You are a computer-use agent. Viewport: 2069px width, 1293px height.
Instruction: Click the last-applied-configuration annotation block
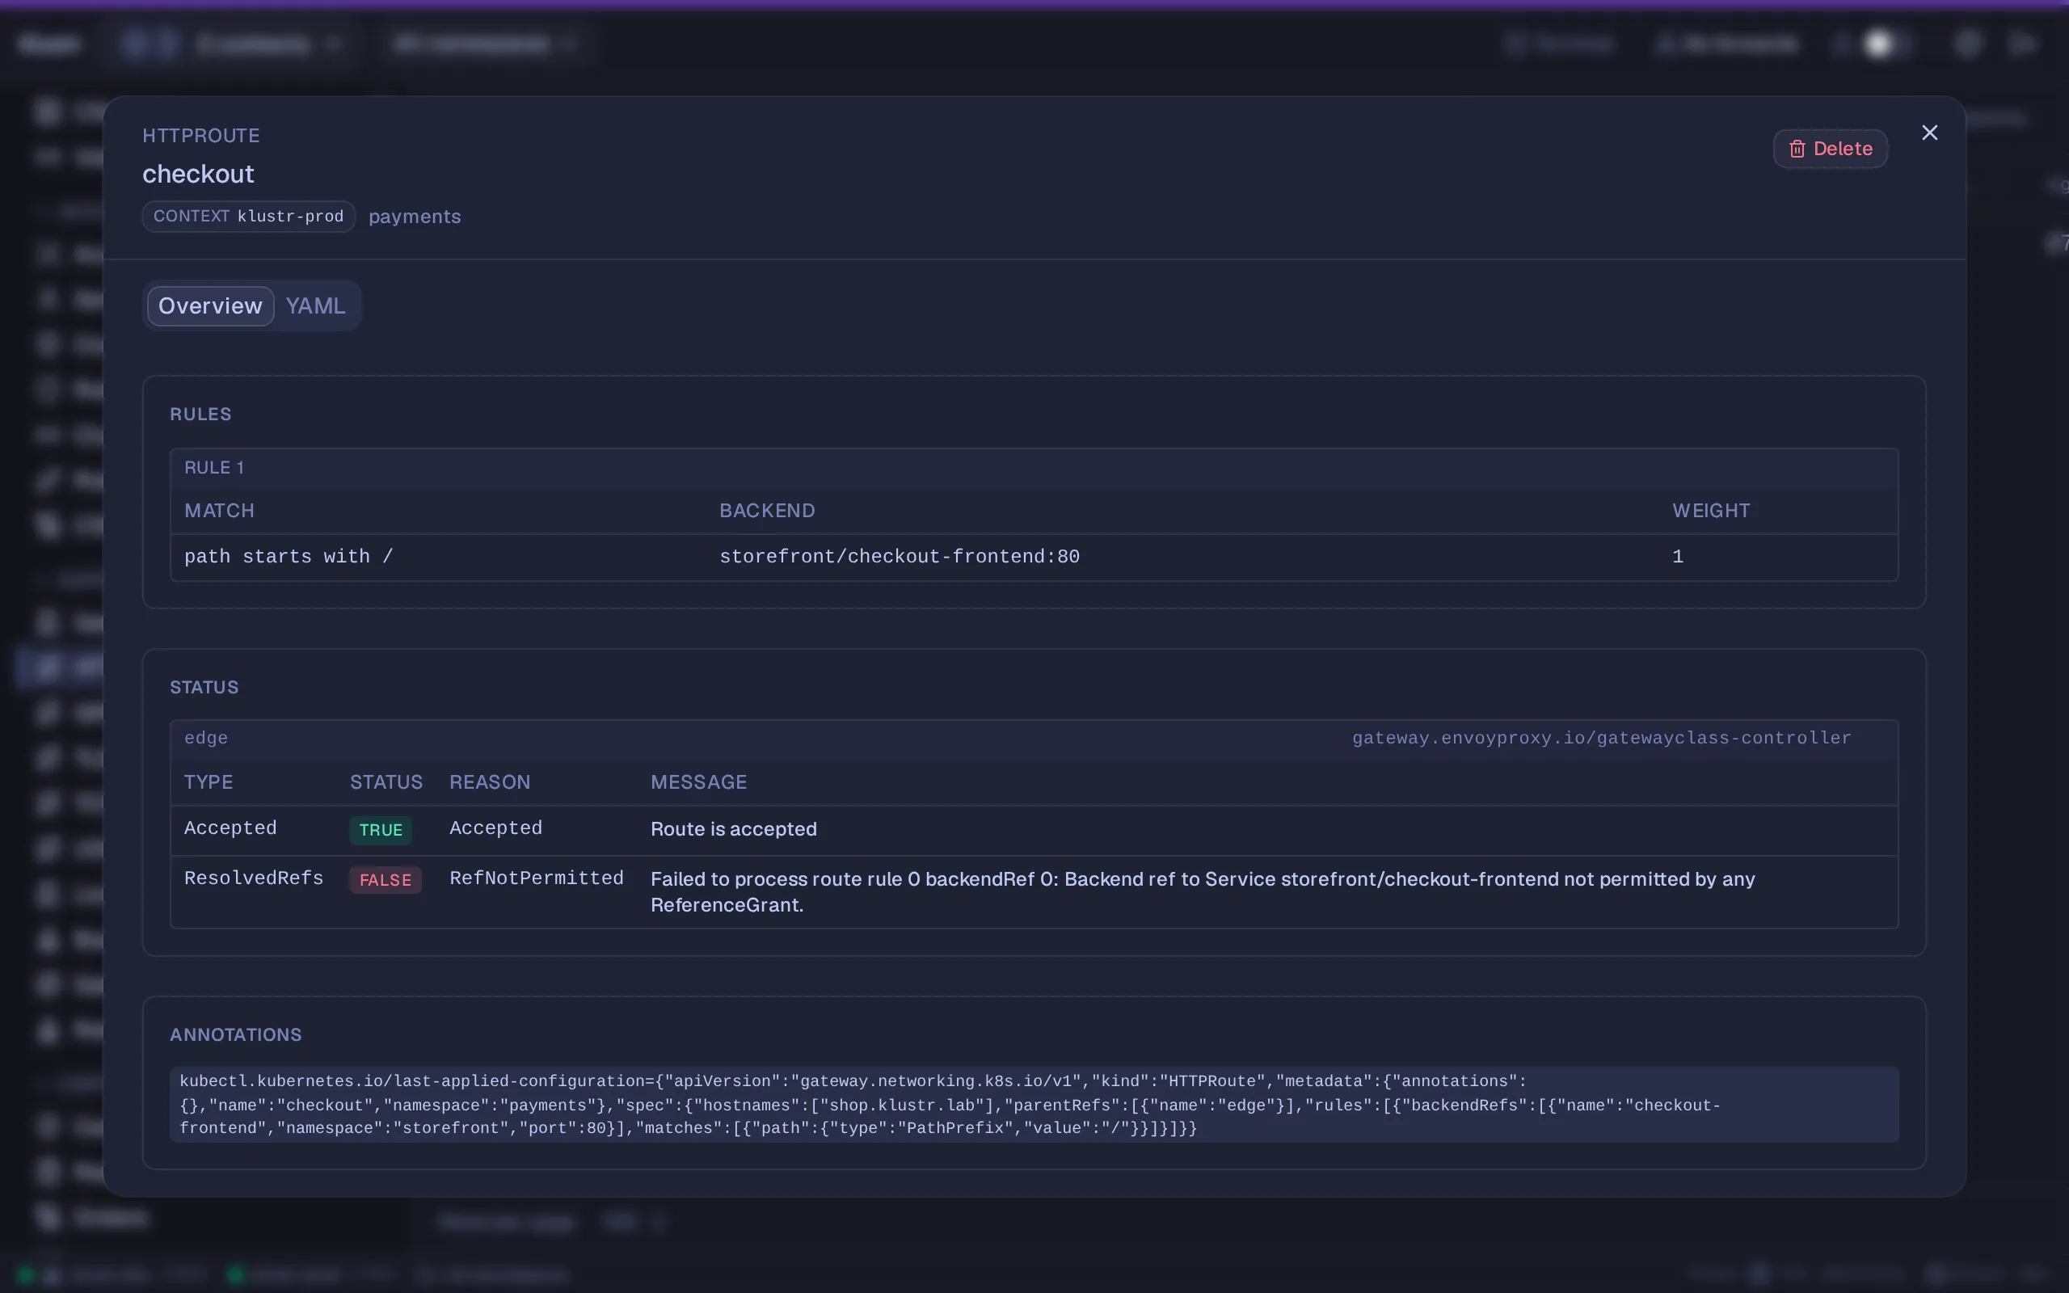pyautogui.click(x=1034, y=1104)
